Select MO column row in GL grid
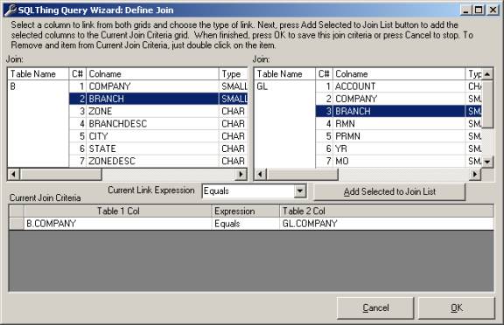 pos(399,161)
